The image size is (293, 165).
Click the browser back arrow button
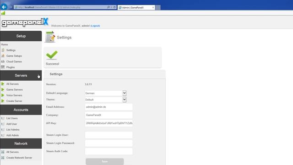coord(4,7)
